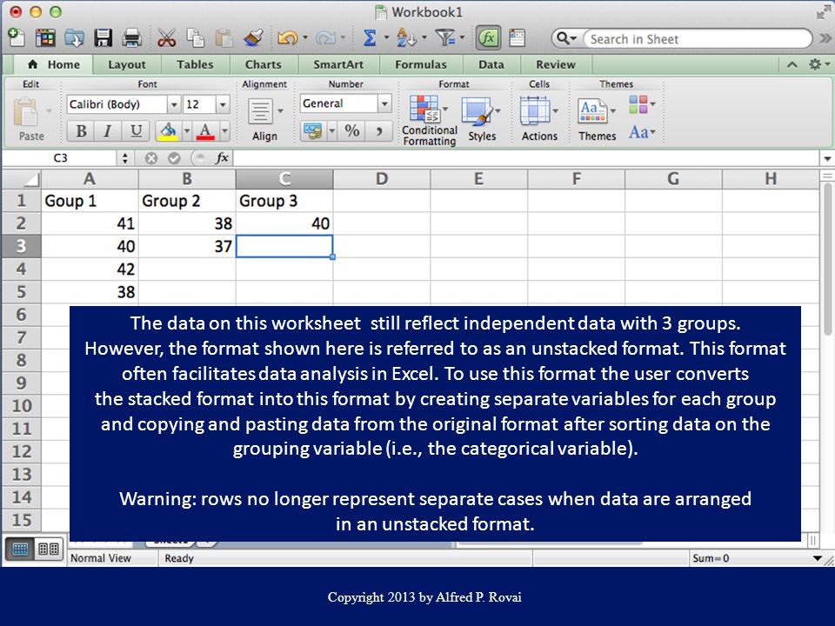Toggle Italic formatting
Screen dimensions: 835x626
pos(108,130)
